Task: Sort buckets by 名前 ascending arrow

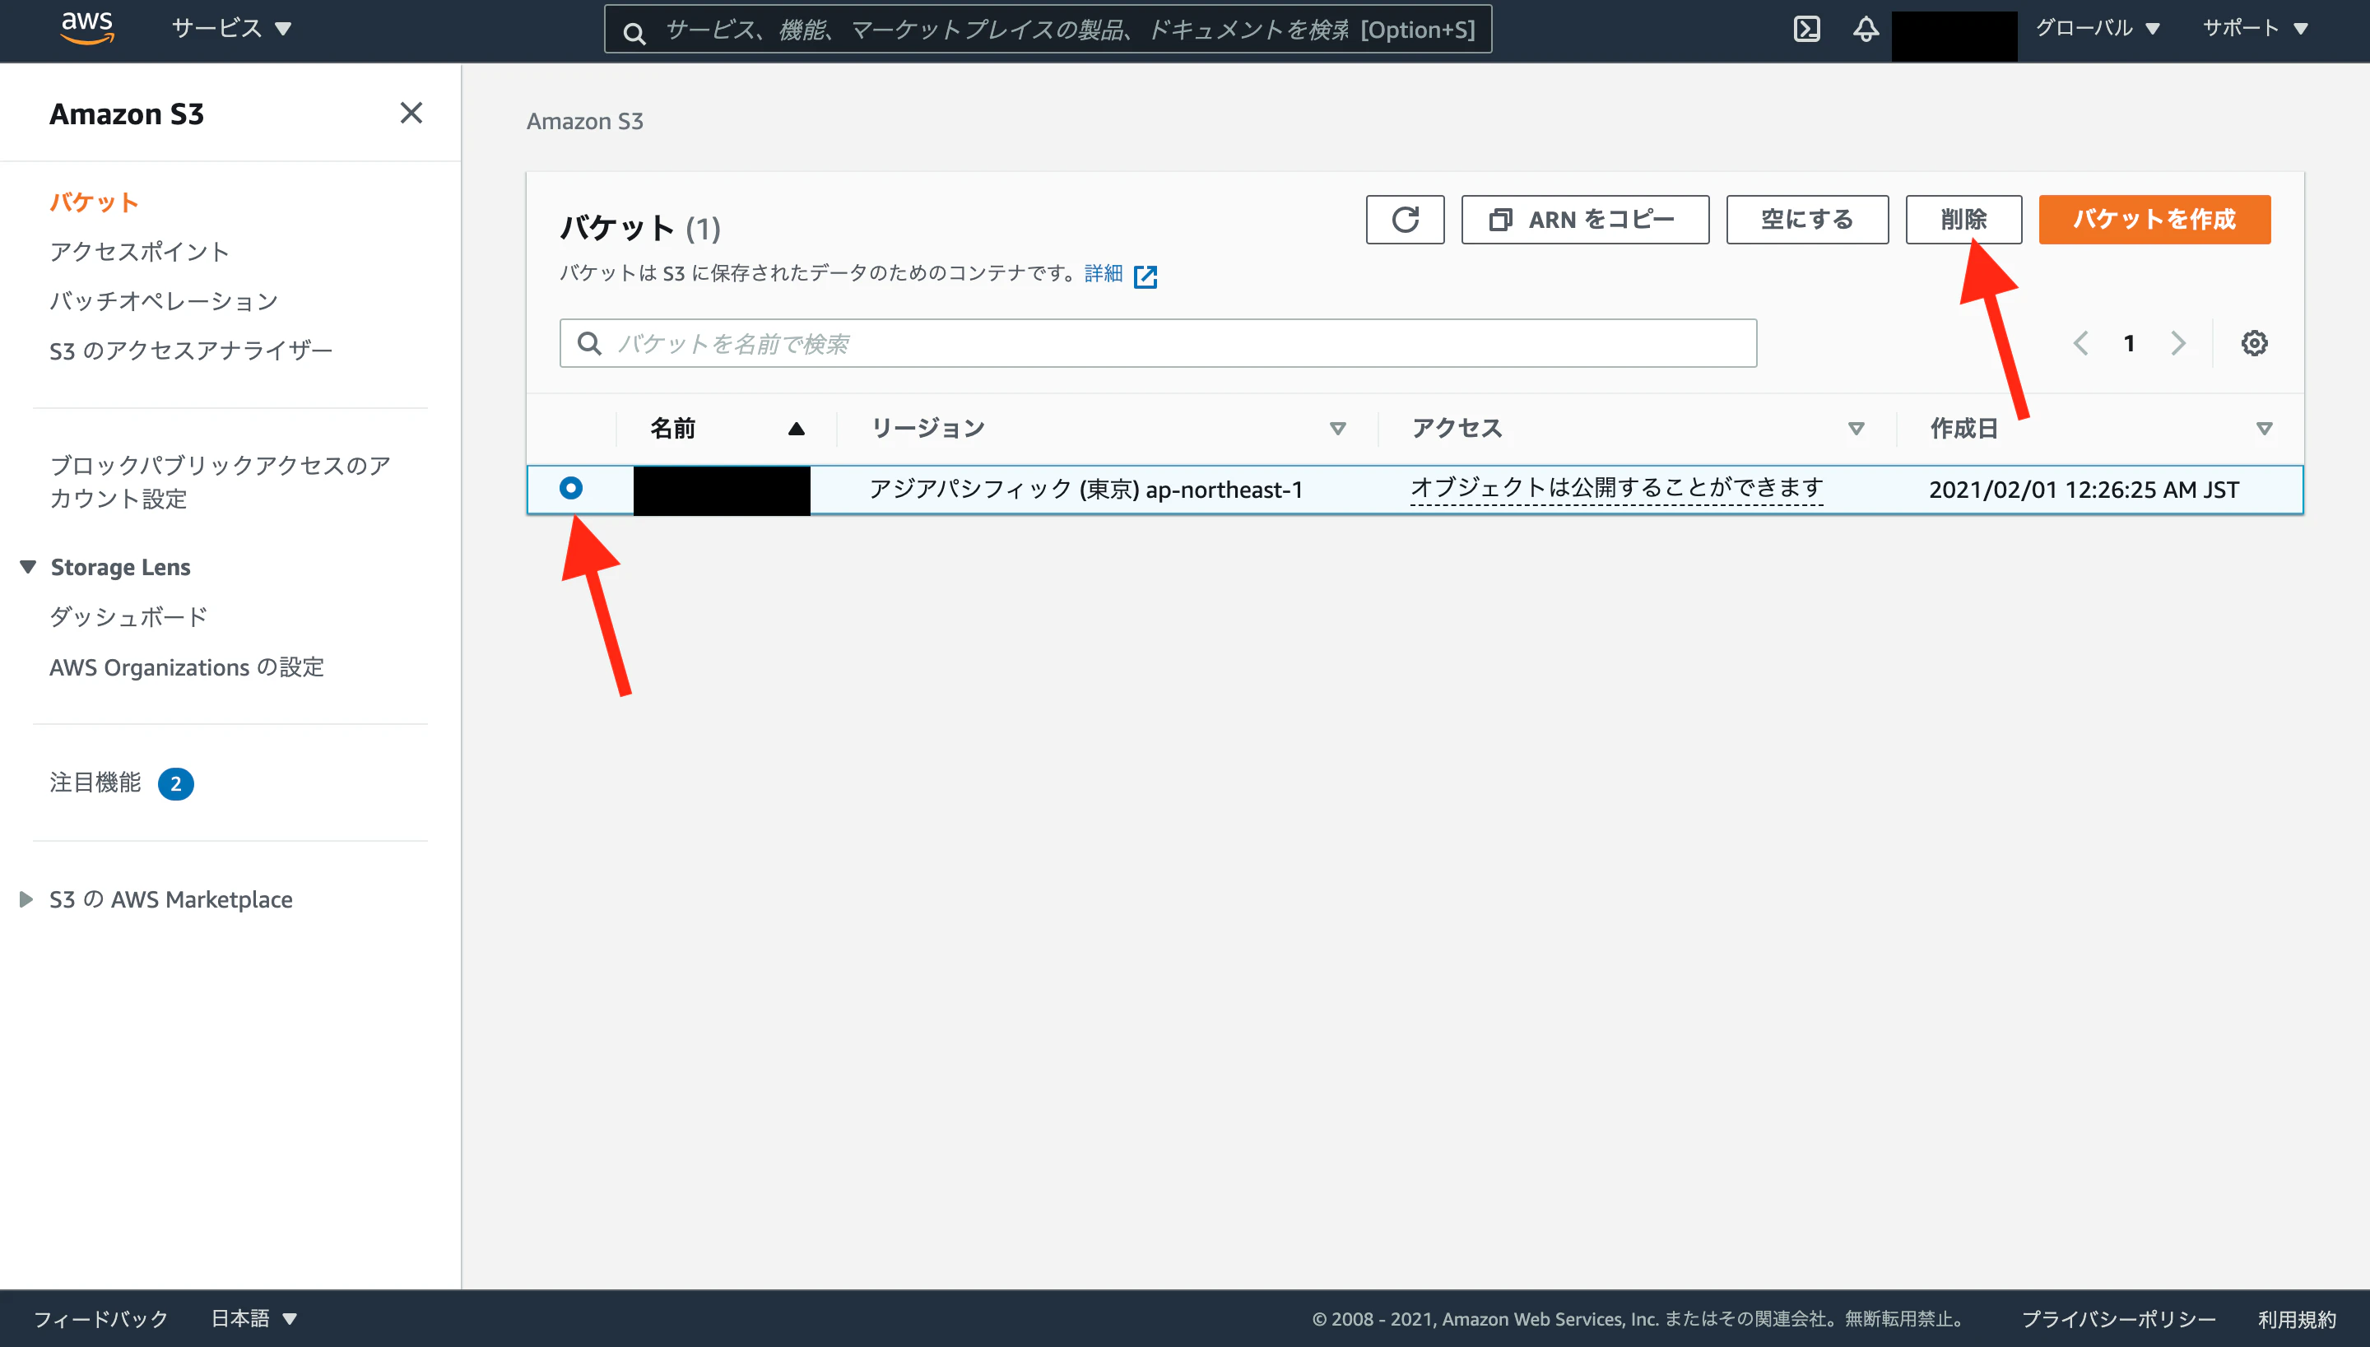Action: coord(796,429)
